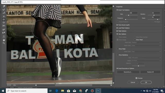This screenshot has height=93, width=165.
Task: Expand the Mask Options section
Action: coord(117,31)
